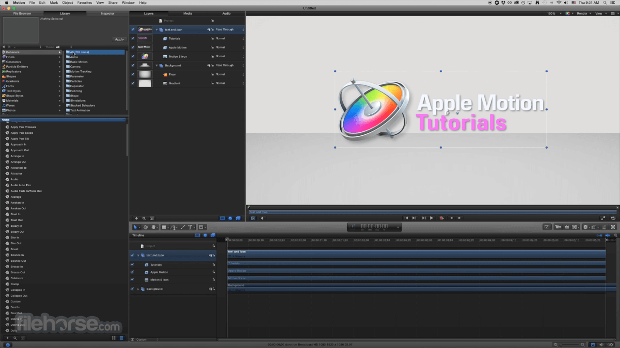The width and height of the screenshot is (620, 348).
Task: Go to end of project
Action: click(x=414, y=218)
